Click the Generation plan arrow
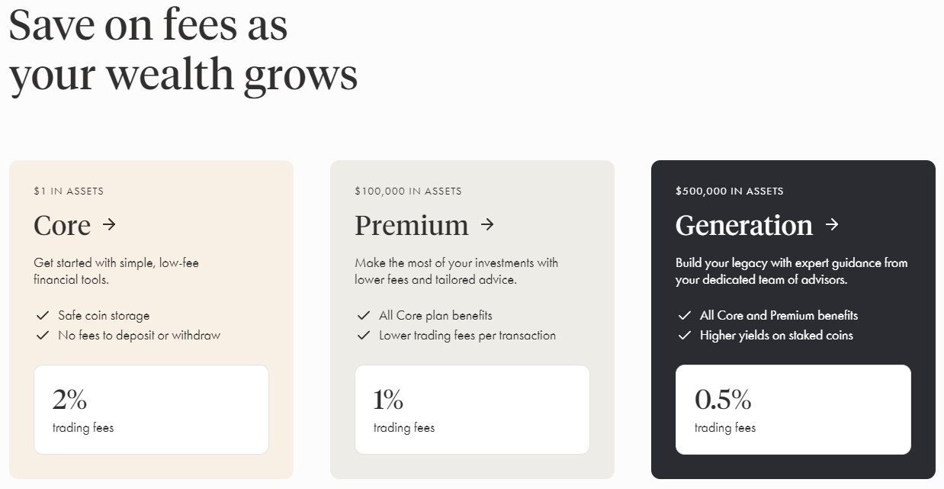 [x=832, y=226]
